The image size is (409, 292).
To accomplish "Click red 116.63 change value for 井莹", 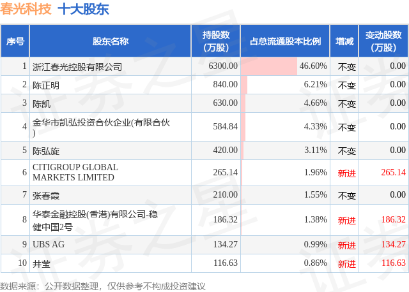I will [392, 263].
